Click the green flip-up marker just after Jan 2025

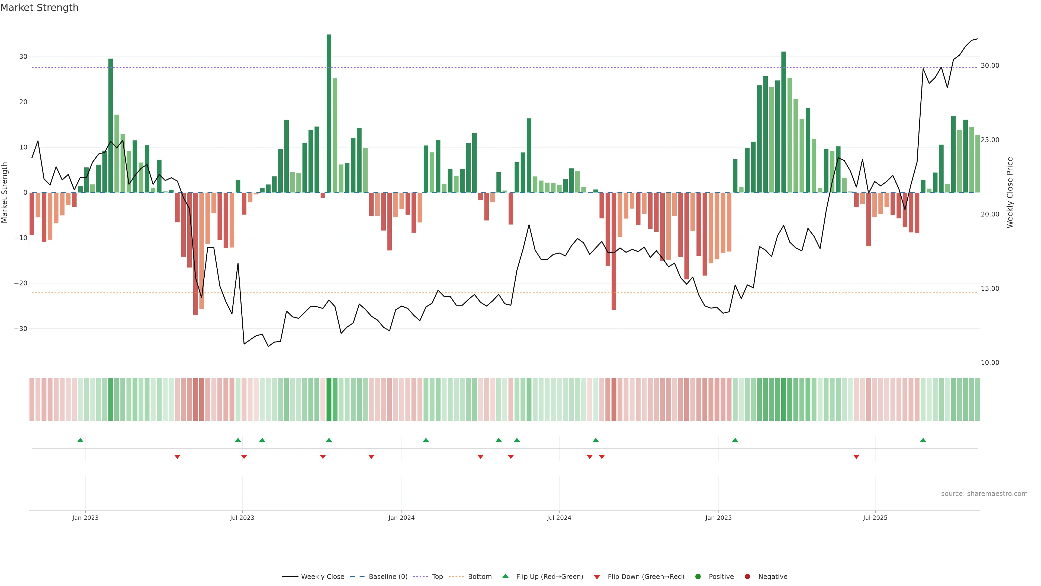pos(735,440)
